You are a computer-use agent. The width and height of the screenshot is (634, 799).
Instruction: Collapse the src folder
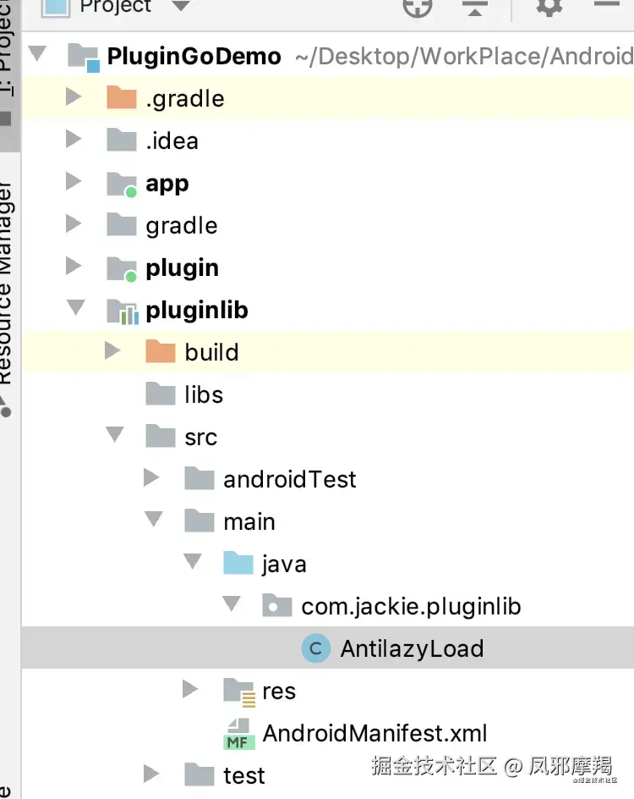(114, 437)
